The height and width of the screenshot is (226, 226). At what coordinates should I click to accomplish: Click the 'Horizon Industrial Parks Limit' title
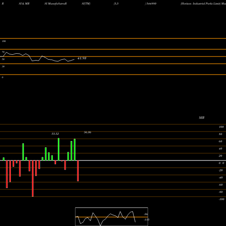click(x=201, y=4)
